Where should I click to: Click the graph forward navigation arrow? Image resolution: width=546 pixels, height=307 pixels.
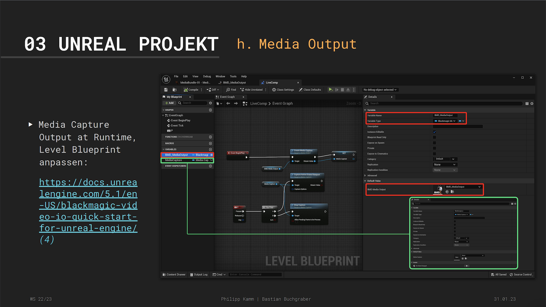[x=236, y=103]
